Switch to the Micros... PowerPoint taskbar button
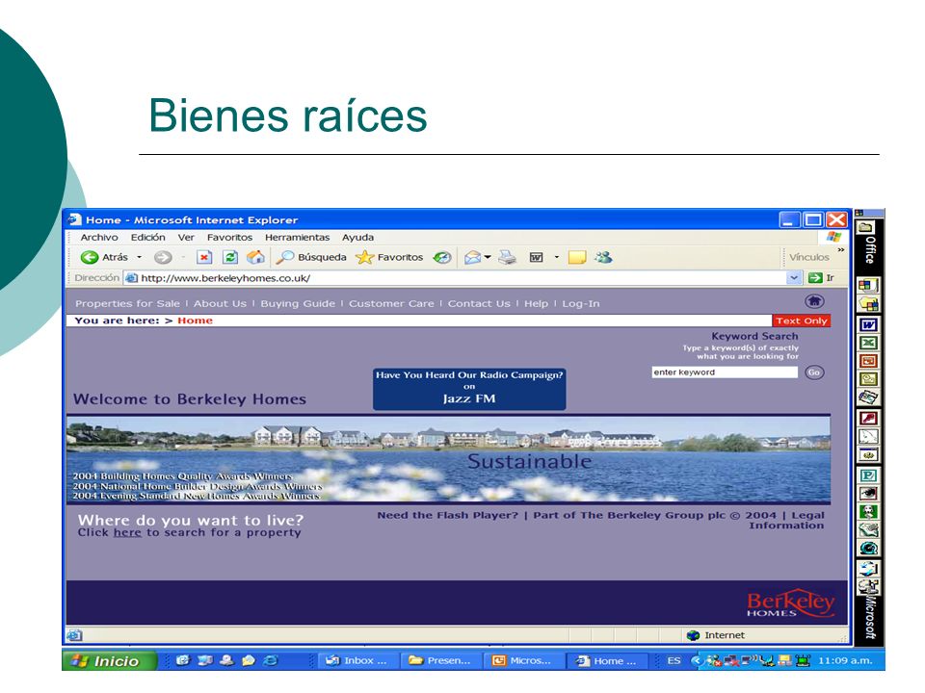Viewport: 925px width, 693px height. [522, 660]
